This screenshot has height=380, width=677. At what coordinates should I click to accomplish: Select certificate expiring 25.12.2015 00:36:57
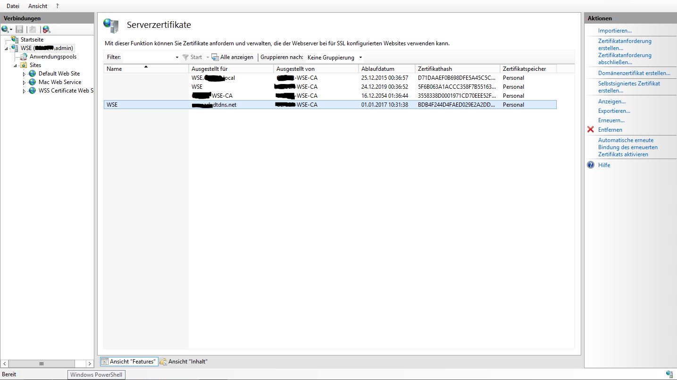click(x=330, y=78)
